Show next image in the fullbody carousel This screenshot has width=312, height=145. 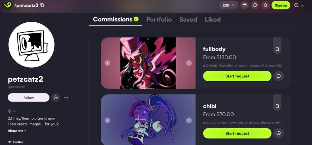(189, 63)
